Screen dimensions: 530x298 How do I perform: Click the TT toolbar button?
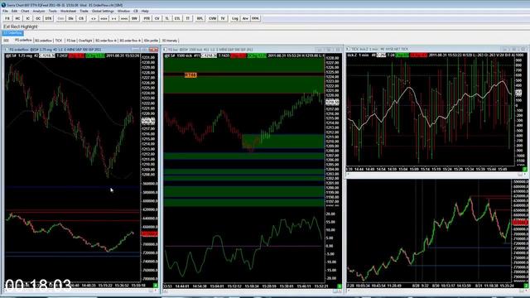pos(188,18)
